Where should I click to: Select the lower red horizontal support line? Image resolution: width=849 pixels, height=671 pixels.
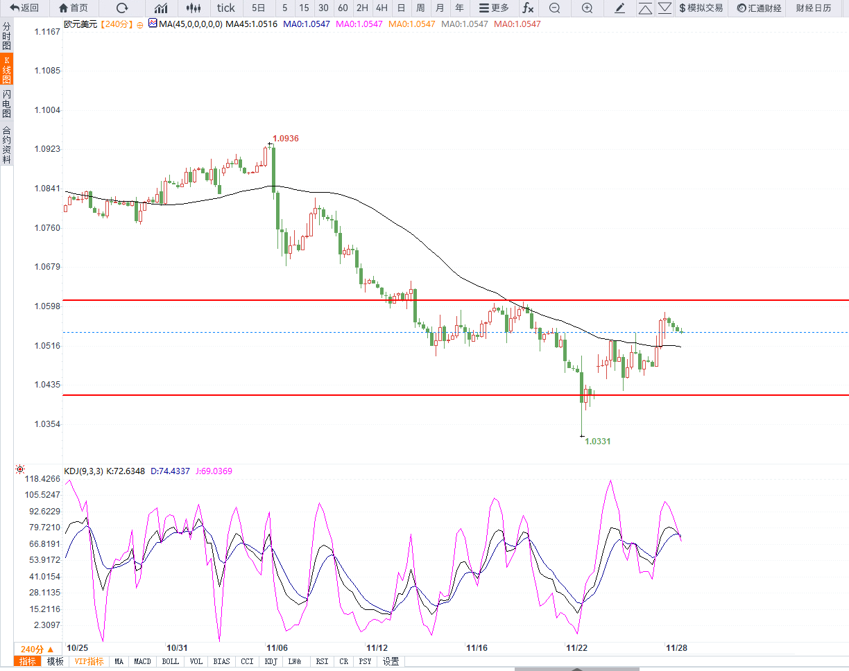455,395
